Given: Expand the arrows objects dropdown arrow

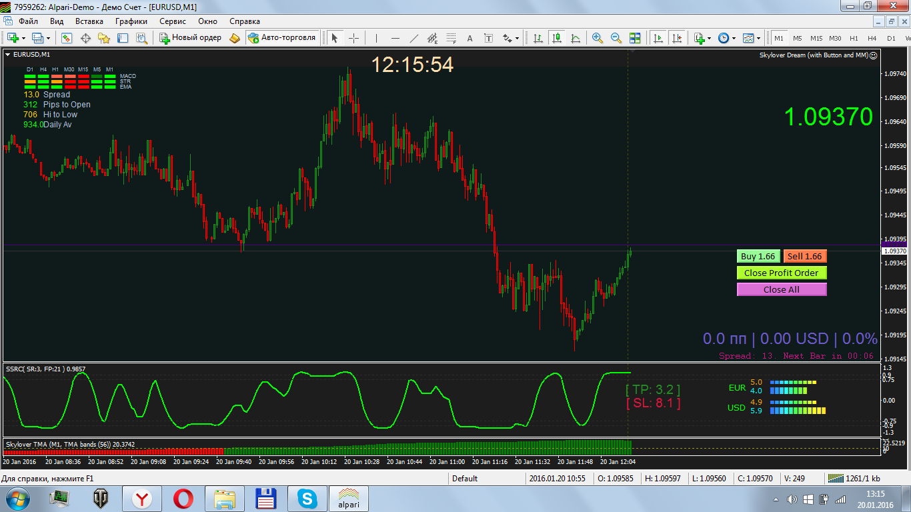Looking at the screenshot, I should click(x=517, y=38).
